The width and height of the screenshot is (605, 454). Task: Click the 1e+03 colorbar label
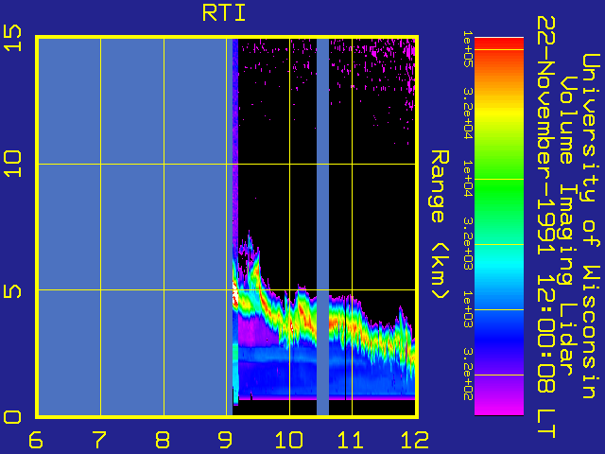point(468,309)
